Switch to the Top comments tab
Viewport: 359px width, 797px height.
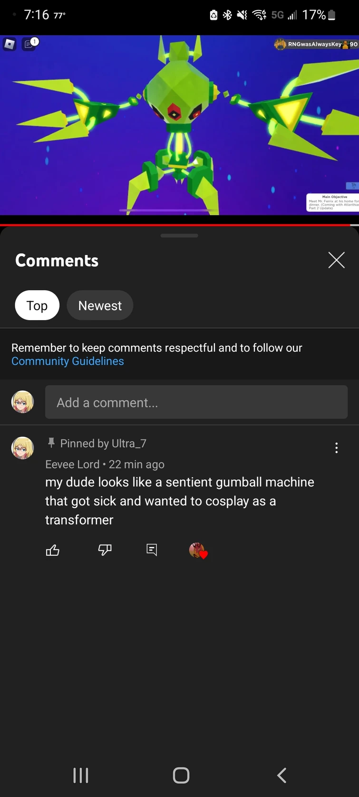pyautogui.click(x=37, y=305)
